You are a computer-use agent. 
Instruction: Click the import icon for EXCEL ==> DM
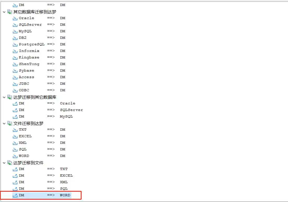coord(15,136)
